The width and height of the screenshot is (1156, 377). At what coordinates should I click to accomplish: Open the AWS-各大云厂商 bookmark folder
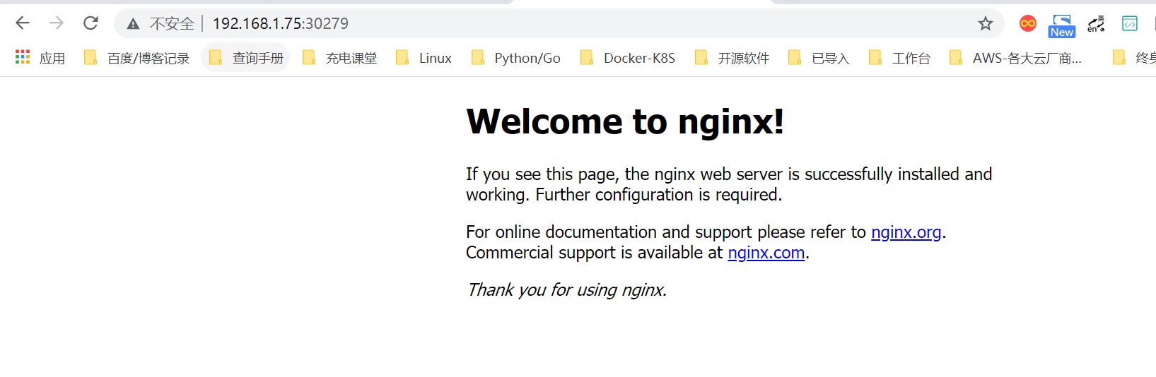[1015, 58]
